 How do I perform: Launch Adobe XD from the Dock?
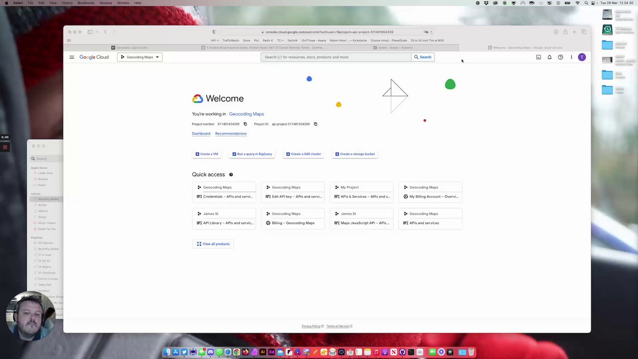coord(272,353)
